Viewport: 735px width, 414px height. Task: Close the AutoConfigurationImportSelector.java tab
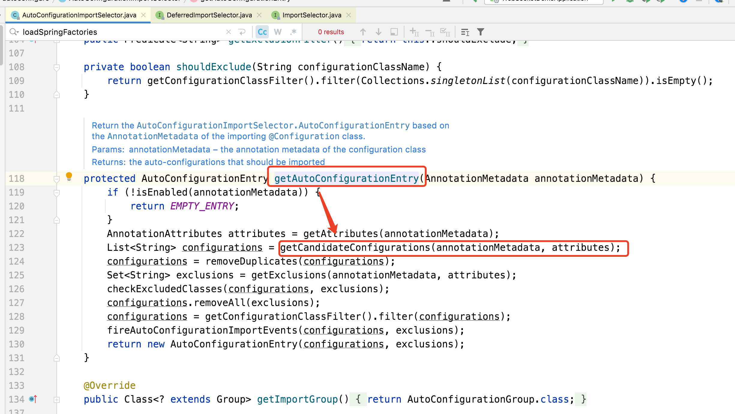pyautogui.click(x=144, y=15)
